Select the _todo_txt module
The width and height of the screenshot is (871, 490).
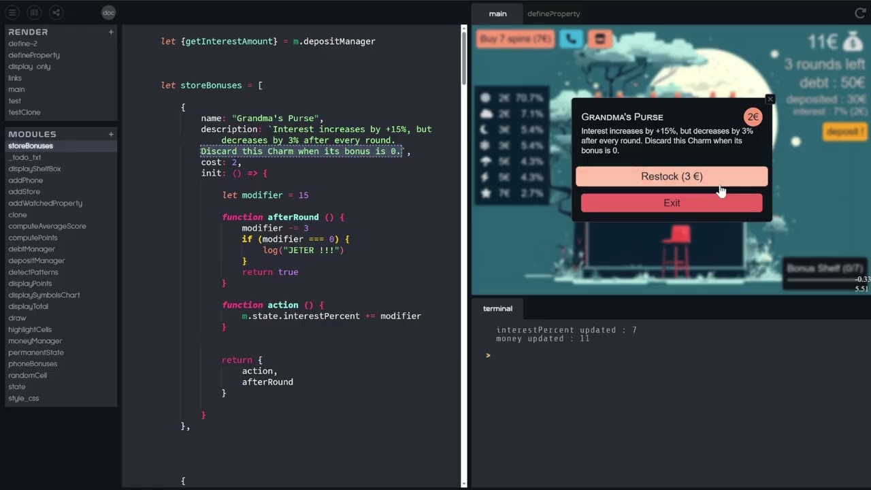click(x=24, y=157)
